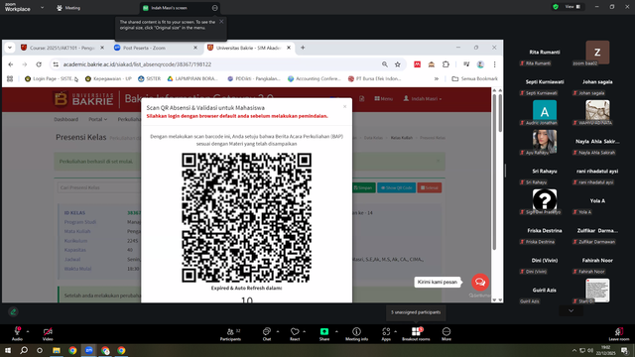Screen dimensions: 635x357
Task: Open the Chrome extensions puzzle icon
Action: (x=445, y=64)
